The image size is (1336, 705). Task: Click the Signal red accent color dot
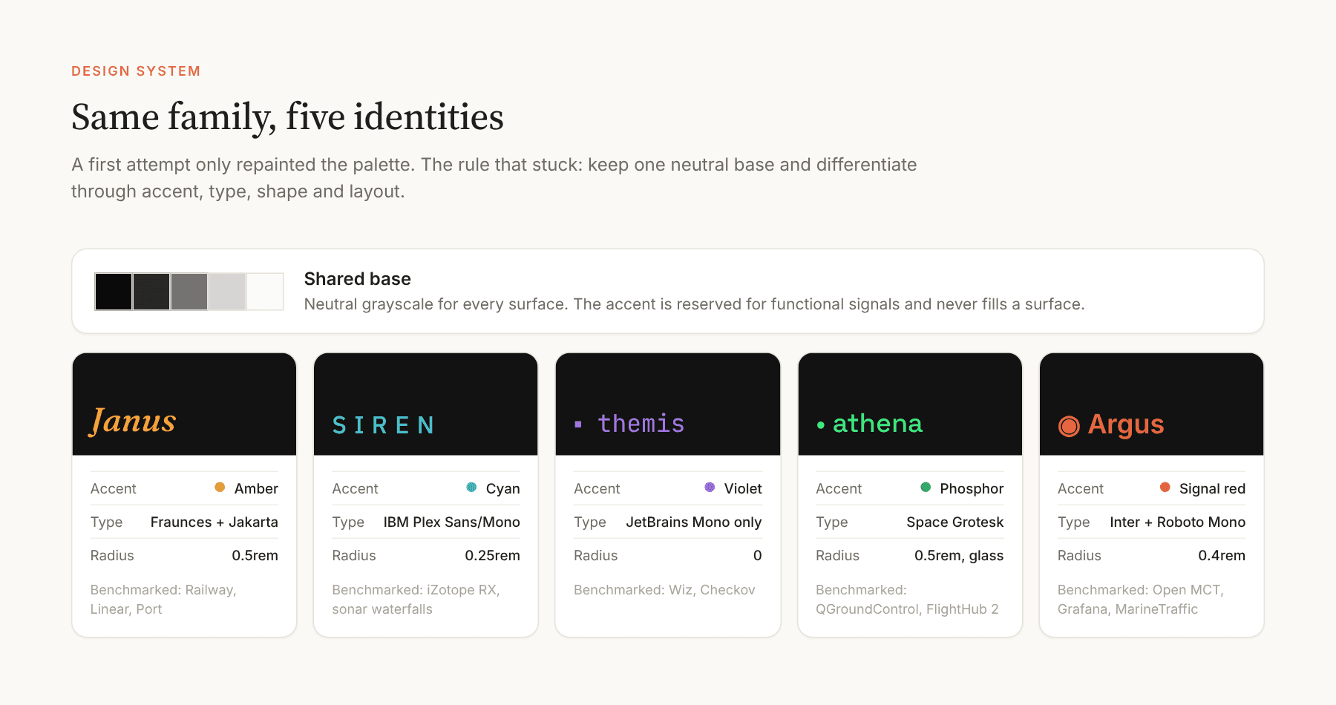coord(1165,488)
